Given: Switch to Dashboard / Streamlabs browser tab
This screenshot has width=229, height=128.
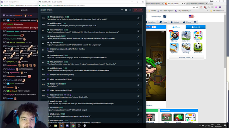Looking at the screenshot, I should tap(197, 4).
